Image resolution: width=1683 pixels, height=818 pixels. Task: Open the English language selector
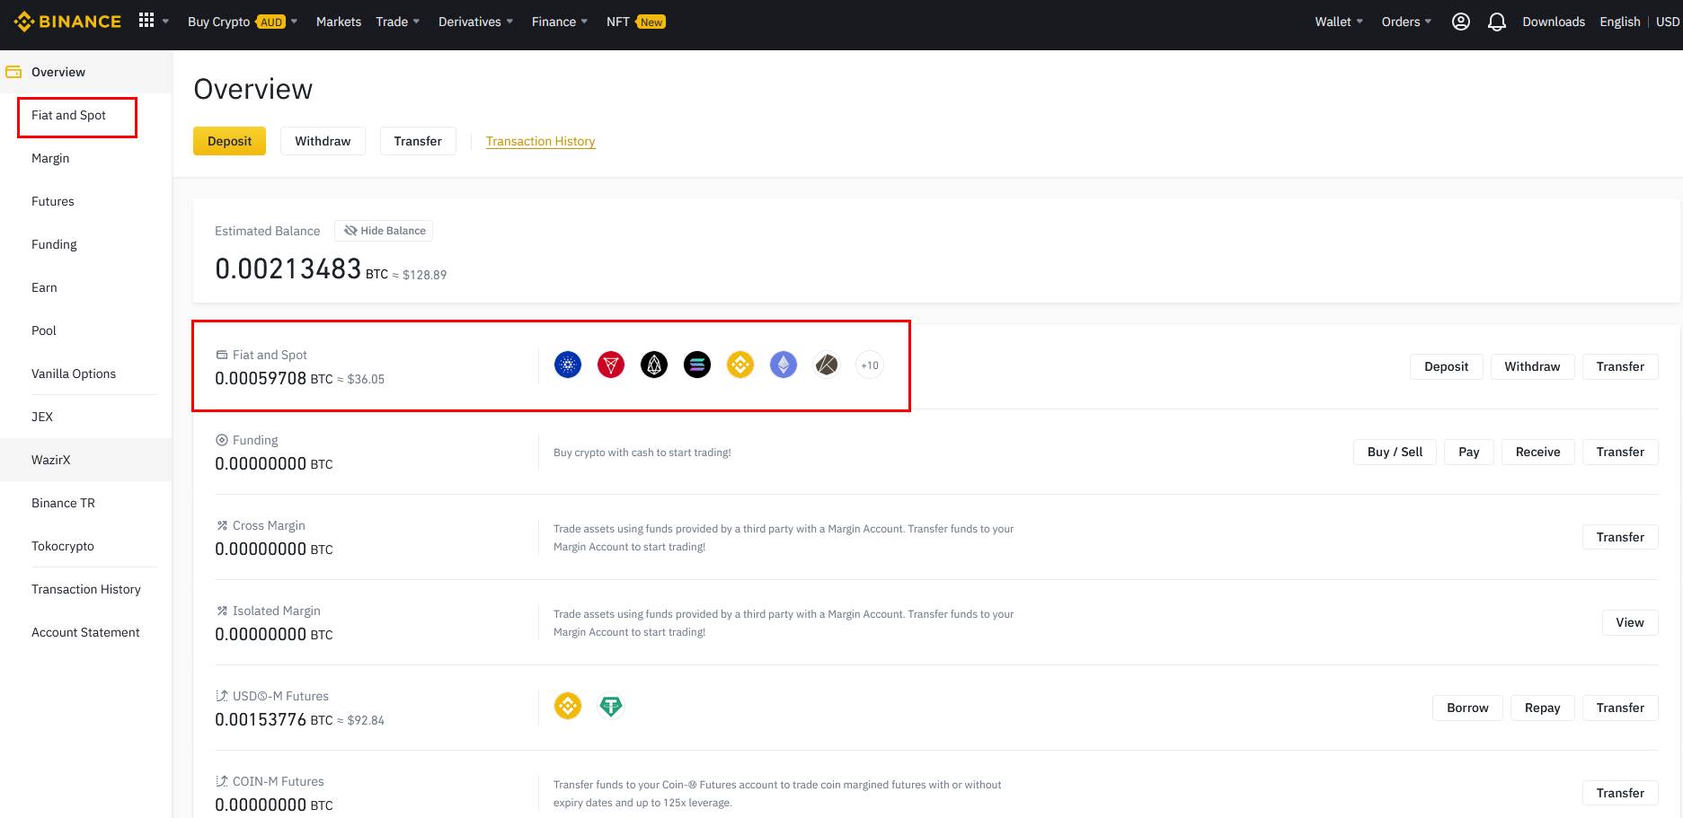pos(1619,22)
